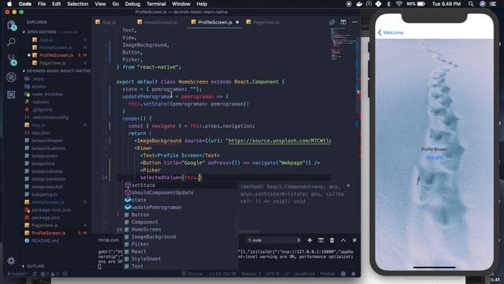Tap Google button in phone simulator
This screenshot has width=504, height=284.
434,157
